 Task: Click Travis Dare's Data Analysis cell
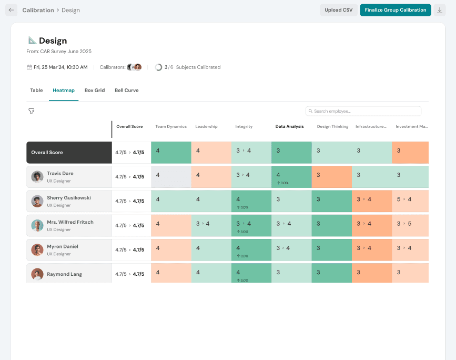[x=291, y=177]
